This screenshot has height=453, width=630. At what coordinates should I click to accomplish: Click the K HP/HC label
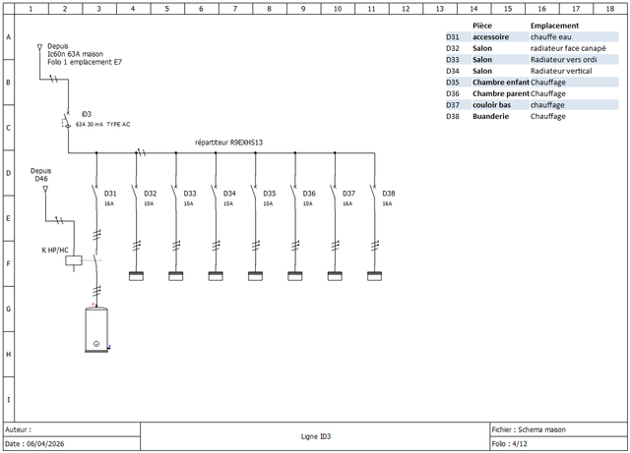pos(55,251)
